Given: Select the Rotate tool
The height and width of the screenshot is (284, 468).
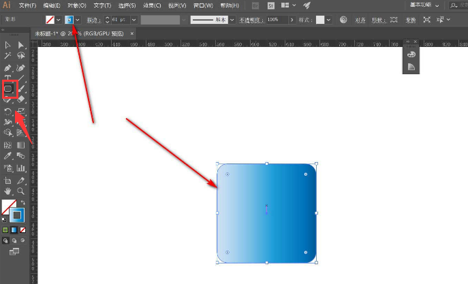Looking at the screenshot, I should [7, 112].
